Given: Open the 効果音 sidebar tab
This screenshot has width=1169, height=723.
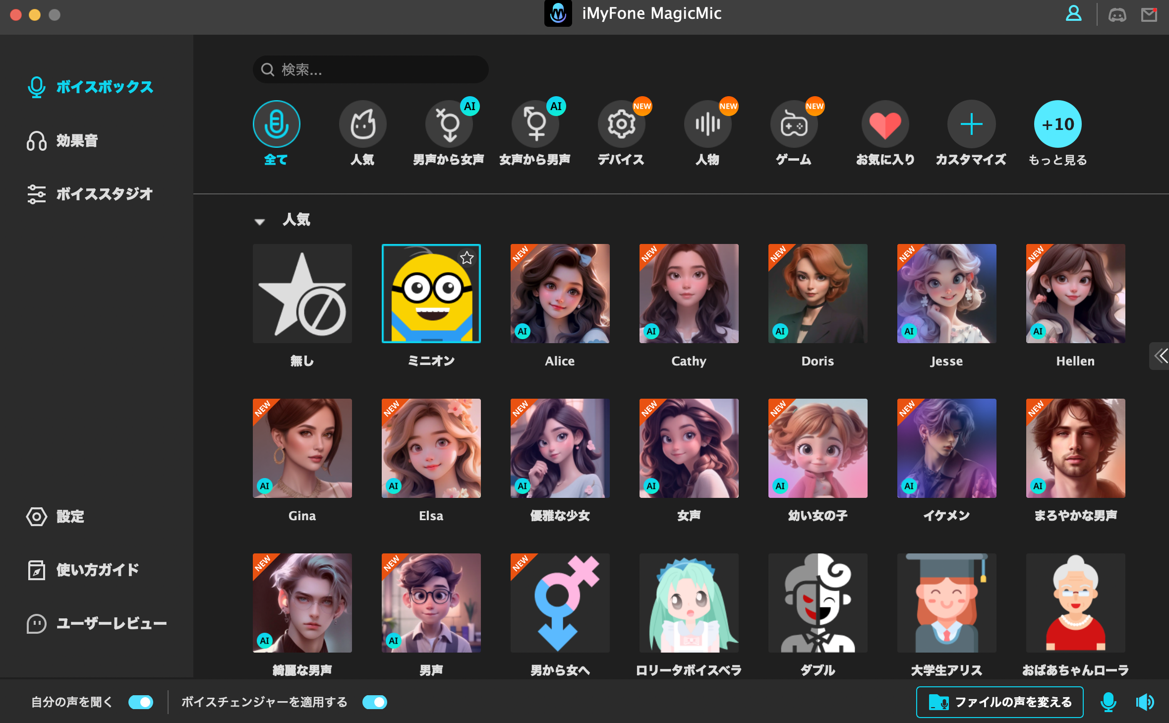Looking at the screenshot, I should coord(62,140).
